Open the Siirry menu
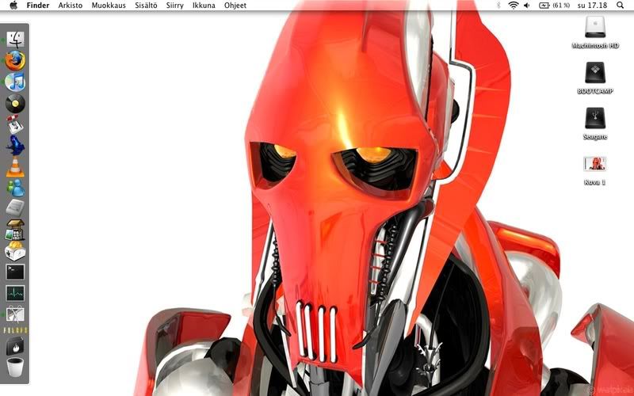 click(174, 6)
